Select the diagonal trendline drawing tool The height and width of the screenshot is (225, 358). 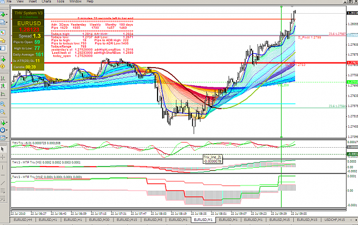[2, 183]
